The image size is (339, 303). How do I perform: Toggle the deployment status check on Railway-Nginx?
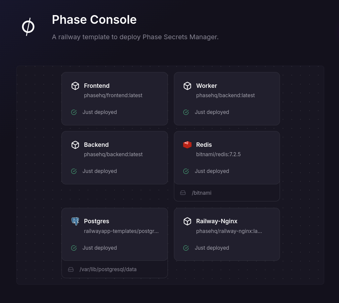(186, 248)
